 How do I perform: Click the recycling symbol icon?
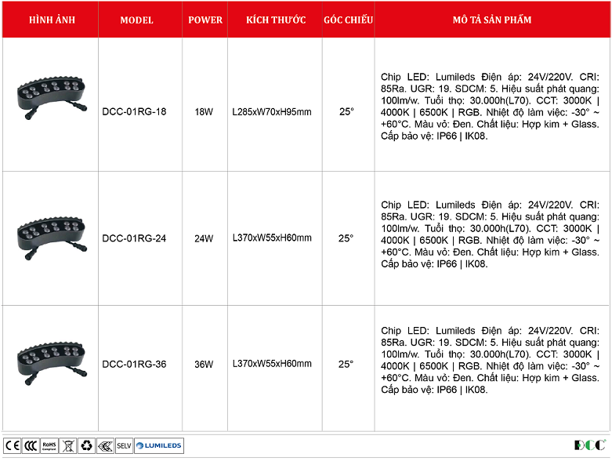coord(86,445)
